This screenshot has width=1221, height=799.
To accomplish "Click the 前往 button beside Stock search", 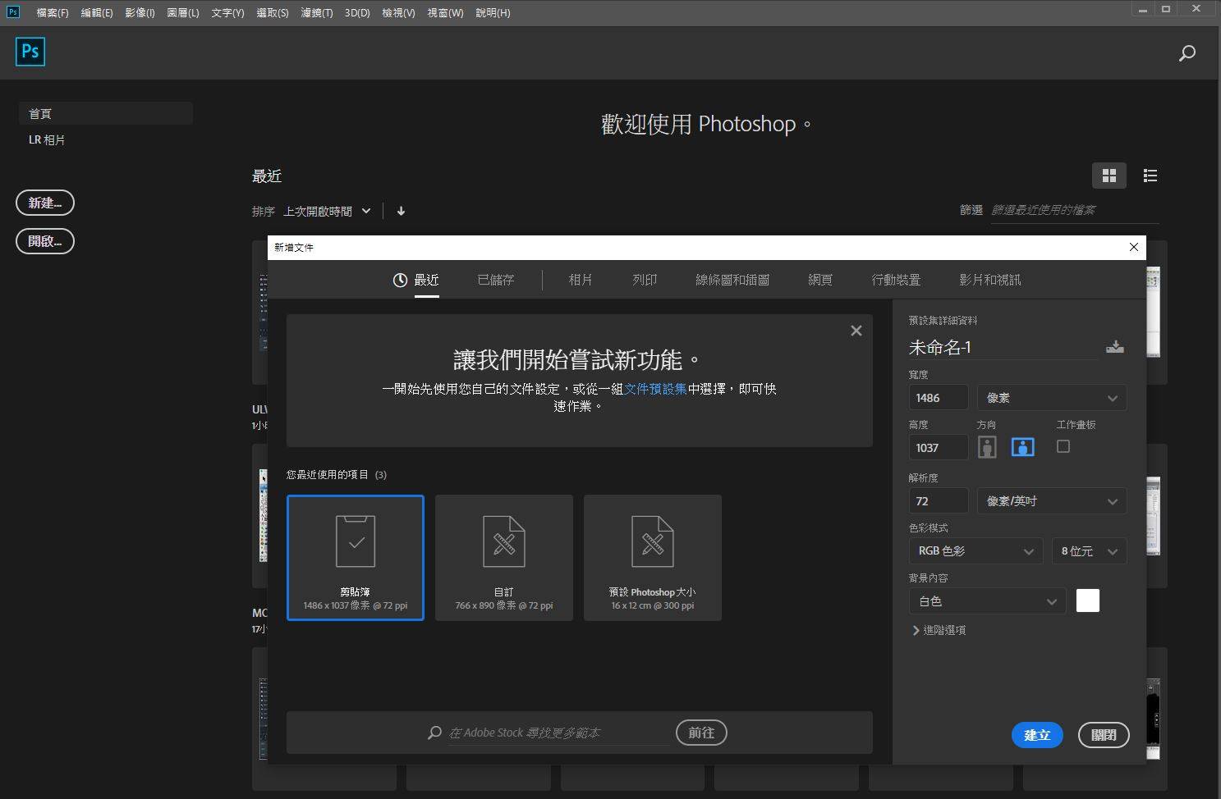I will (x=701, y=733).
